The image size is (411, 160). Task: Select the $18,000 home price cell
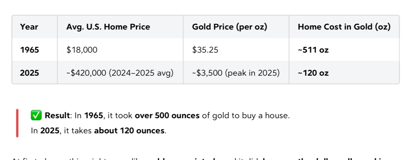click(x=82, y=50)
